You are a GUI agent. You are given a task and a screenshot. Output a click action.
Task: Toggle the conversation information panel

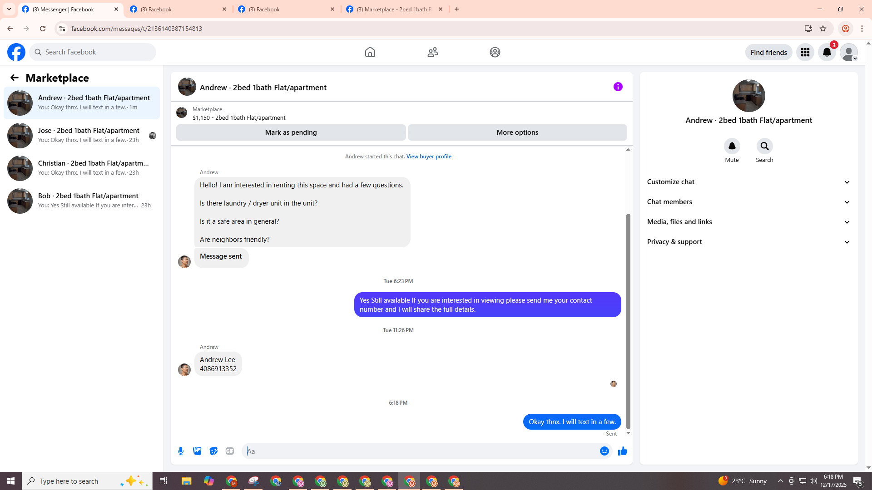tap(618, 87)
